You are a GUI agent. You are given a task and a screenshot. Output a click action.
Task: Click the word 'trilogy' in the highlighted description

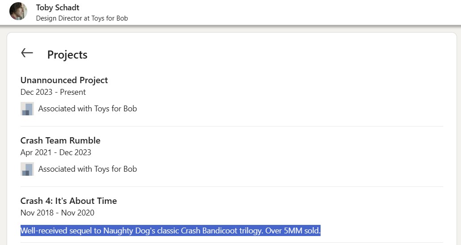[249, 231]
